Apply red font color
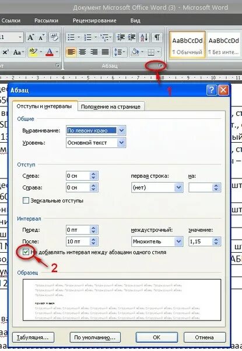 50,52
